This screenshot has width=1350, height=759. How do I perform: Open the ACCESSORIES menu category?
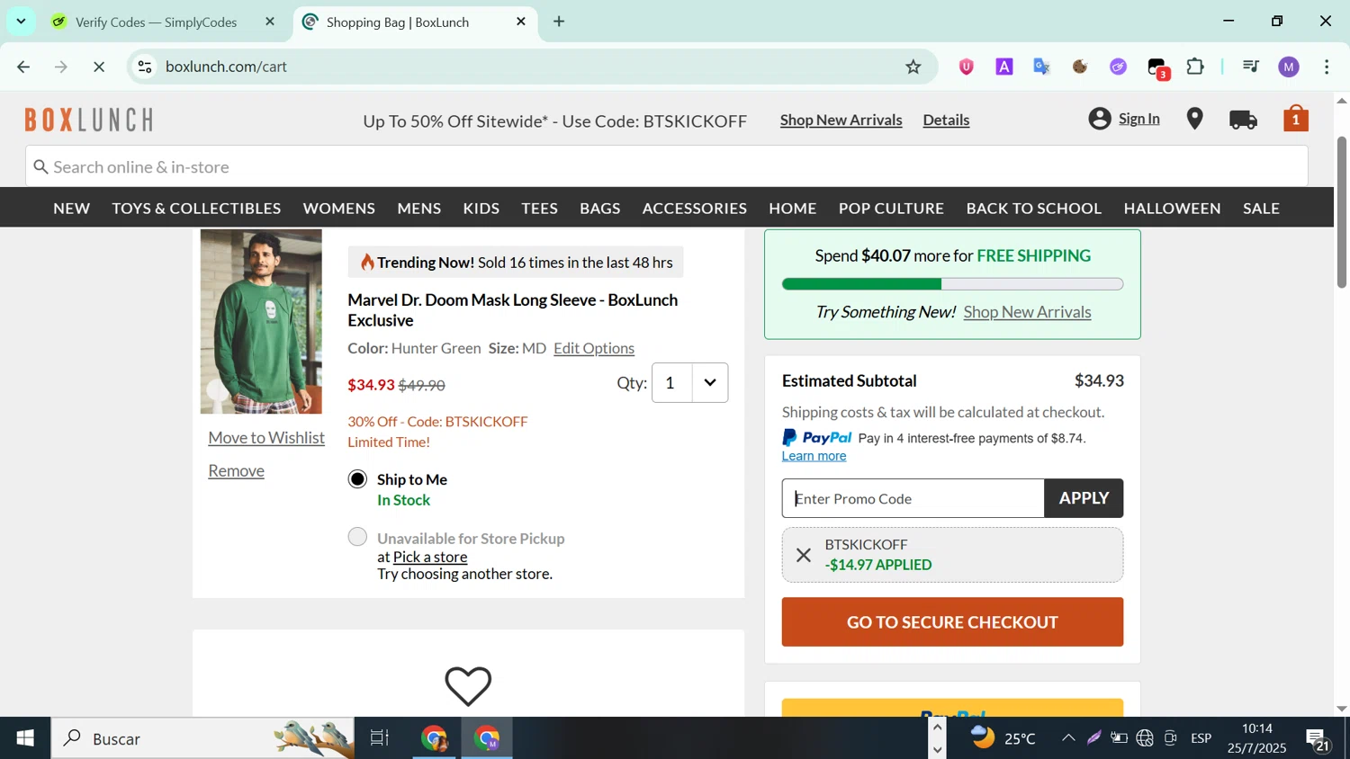(694, 209)
